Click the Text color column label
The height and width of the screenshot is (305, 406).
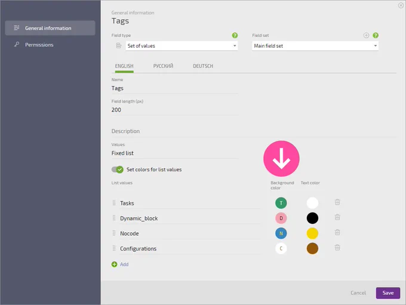[310, 183]
